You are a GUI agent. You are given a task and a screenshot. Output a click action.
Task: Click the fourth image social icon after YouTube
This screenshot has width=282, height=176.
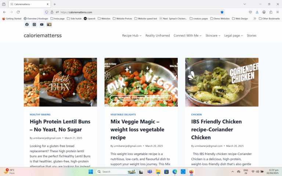click(x=49, y=25)
